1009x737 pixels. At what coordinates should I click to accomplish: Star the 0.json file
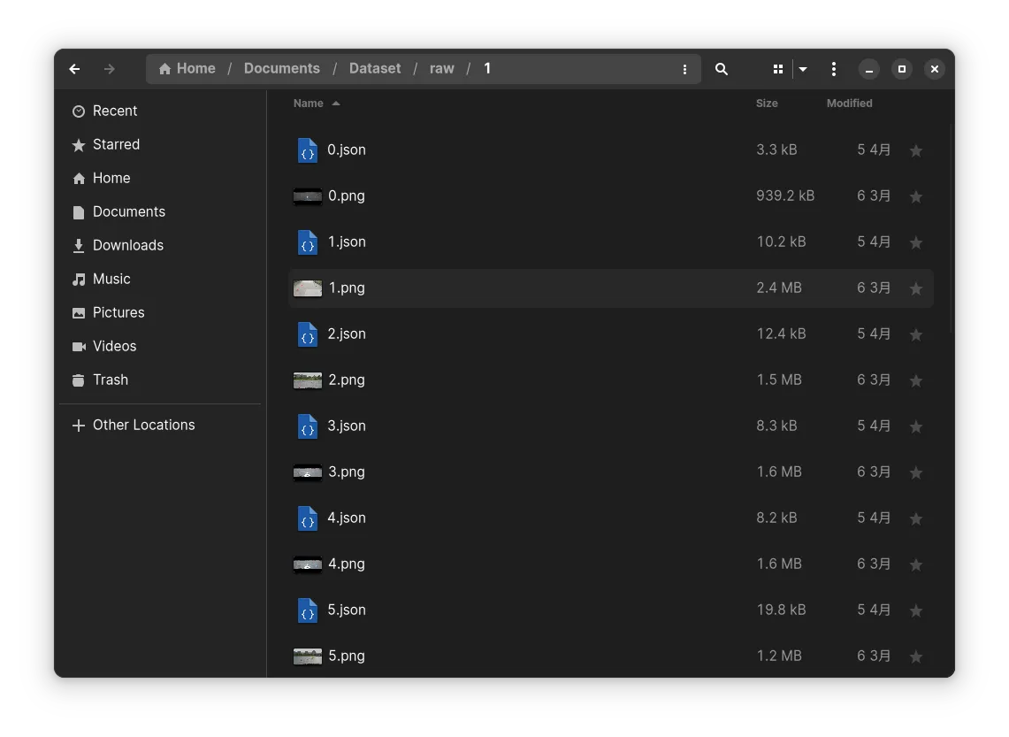916,151
